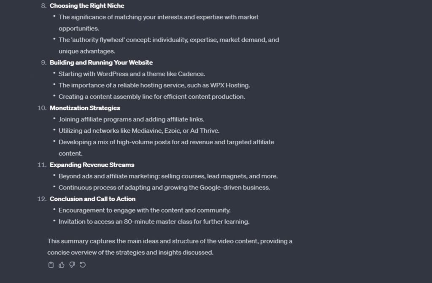Click the content assembly line bullet

151,97
